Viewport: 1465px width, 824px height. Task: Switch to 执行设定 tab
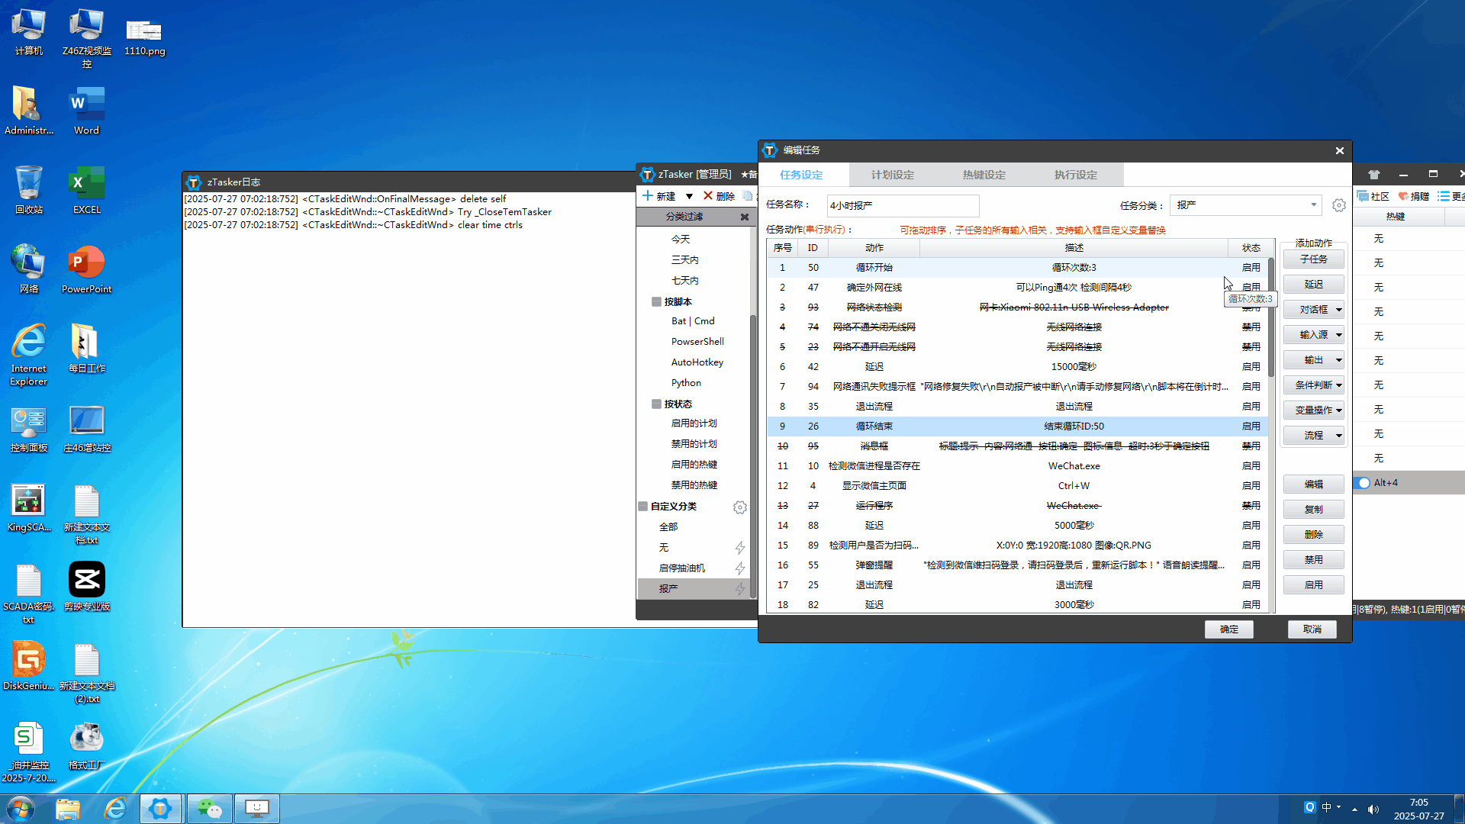(x=1076, y=175)
